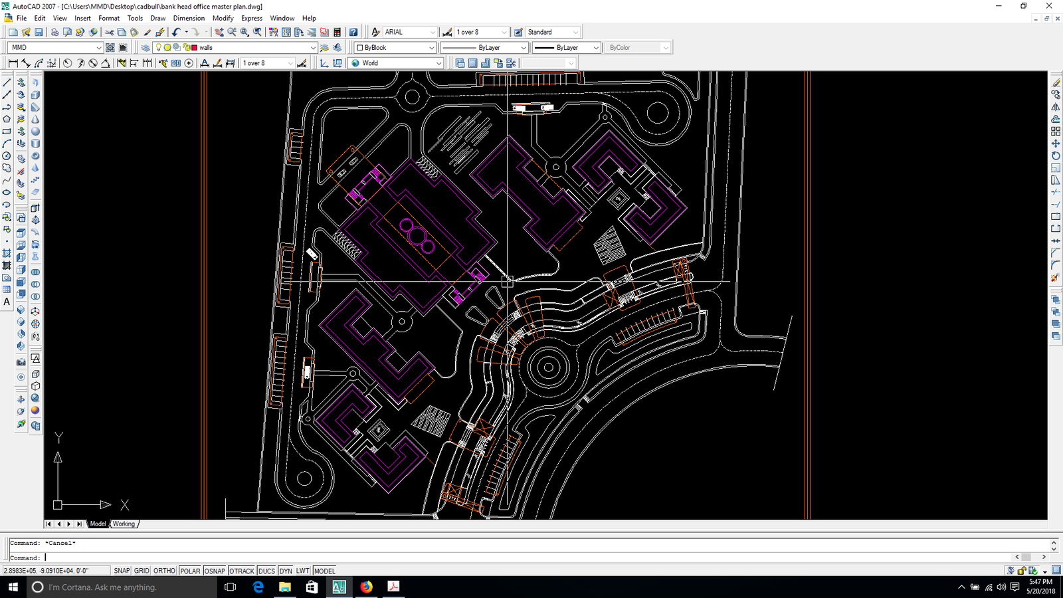Open the ARIAL text style dropdown
This screenshot has width=1063, height=598.
433,32
